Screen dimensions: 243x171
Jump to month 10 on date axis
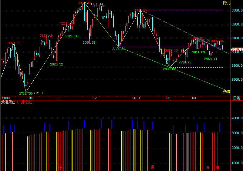[31, 98]
